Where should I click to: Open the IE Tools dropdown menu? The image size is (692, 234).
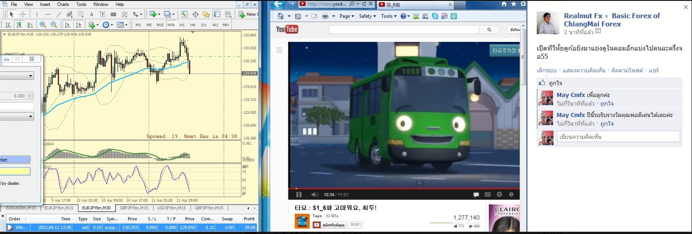(x=389, y=16)
